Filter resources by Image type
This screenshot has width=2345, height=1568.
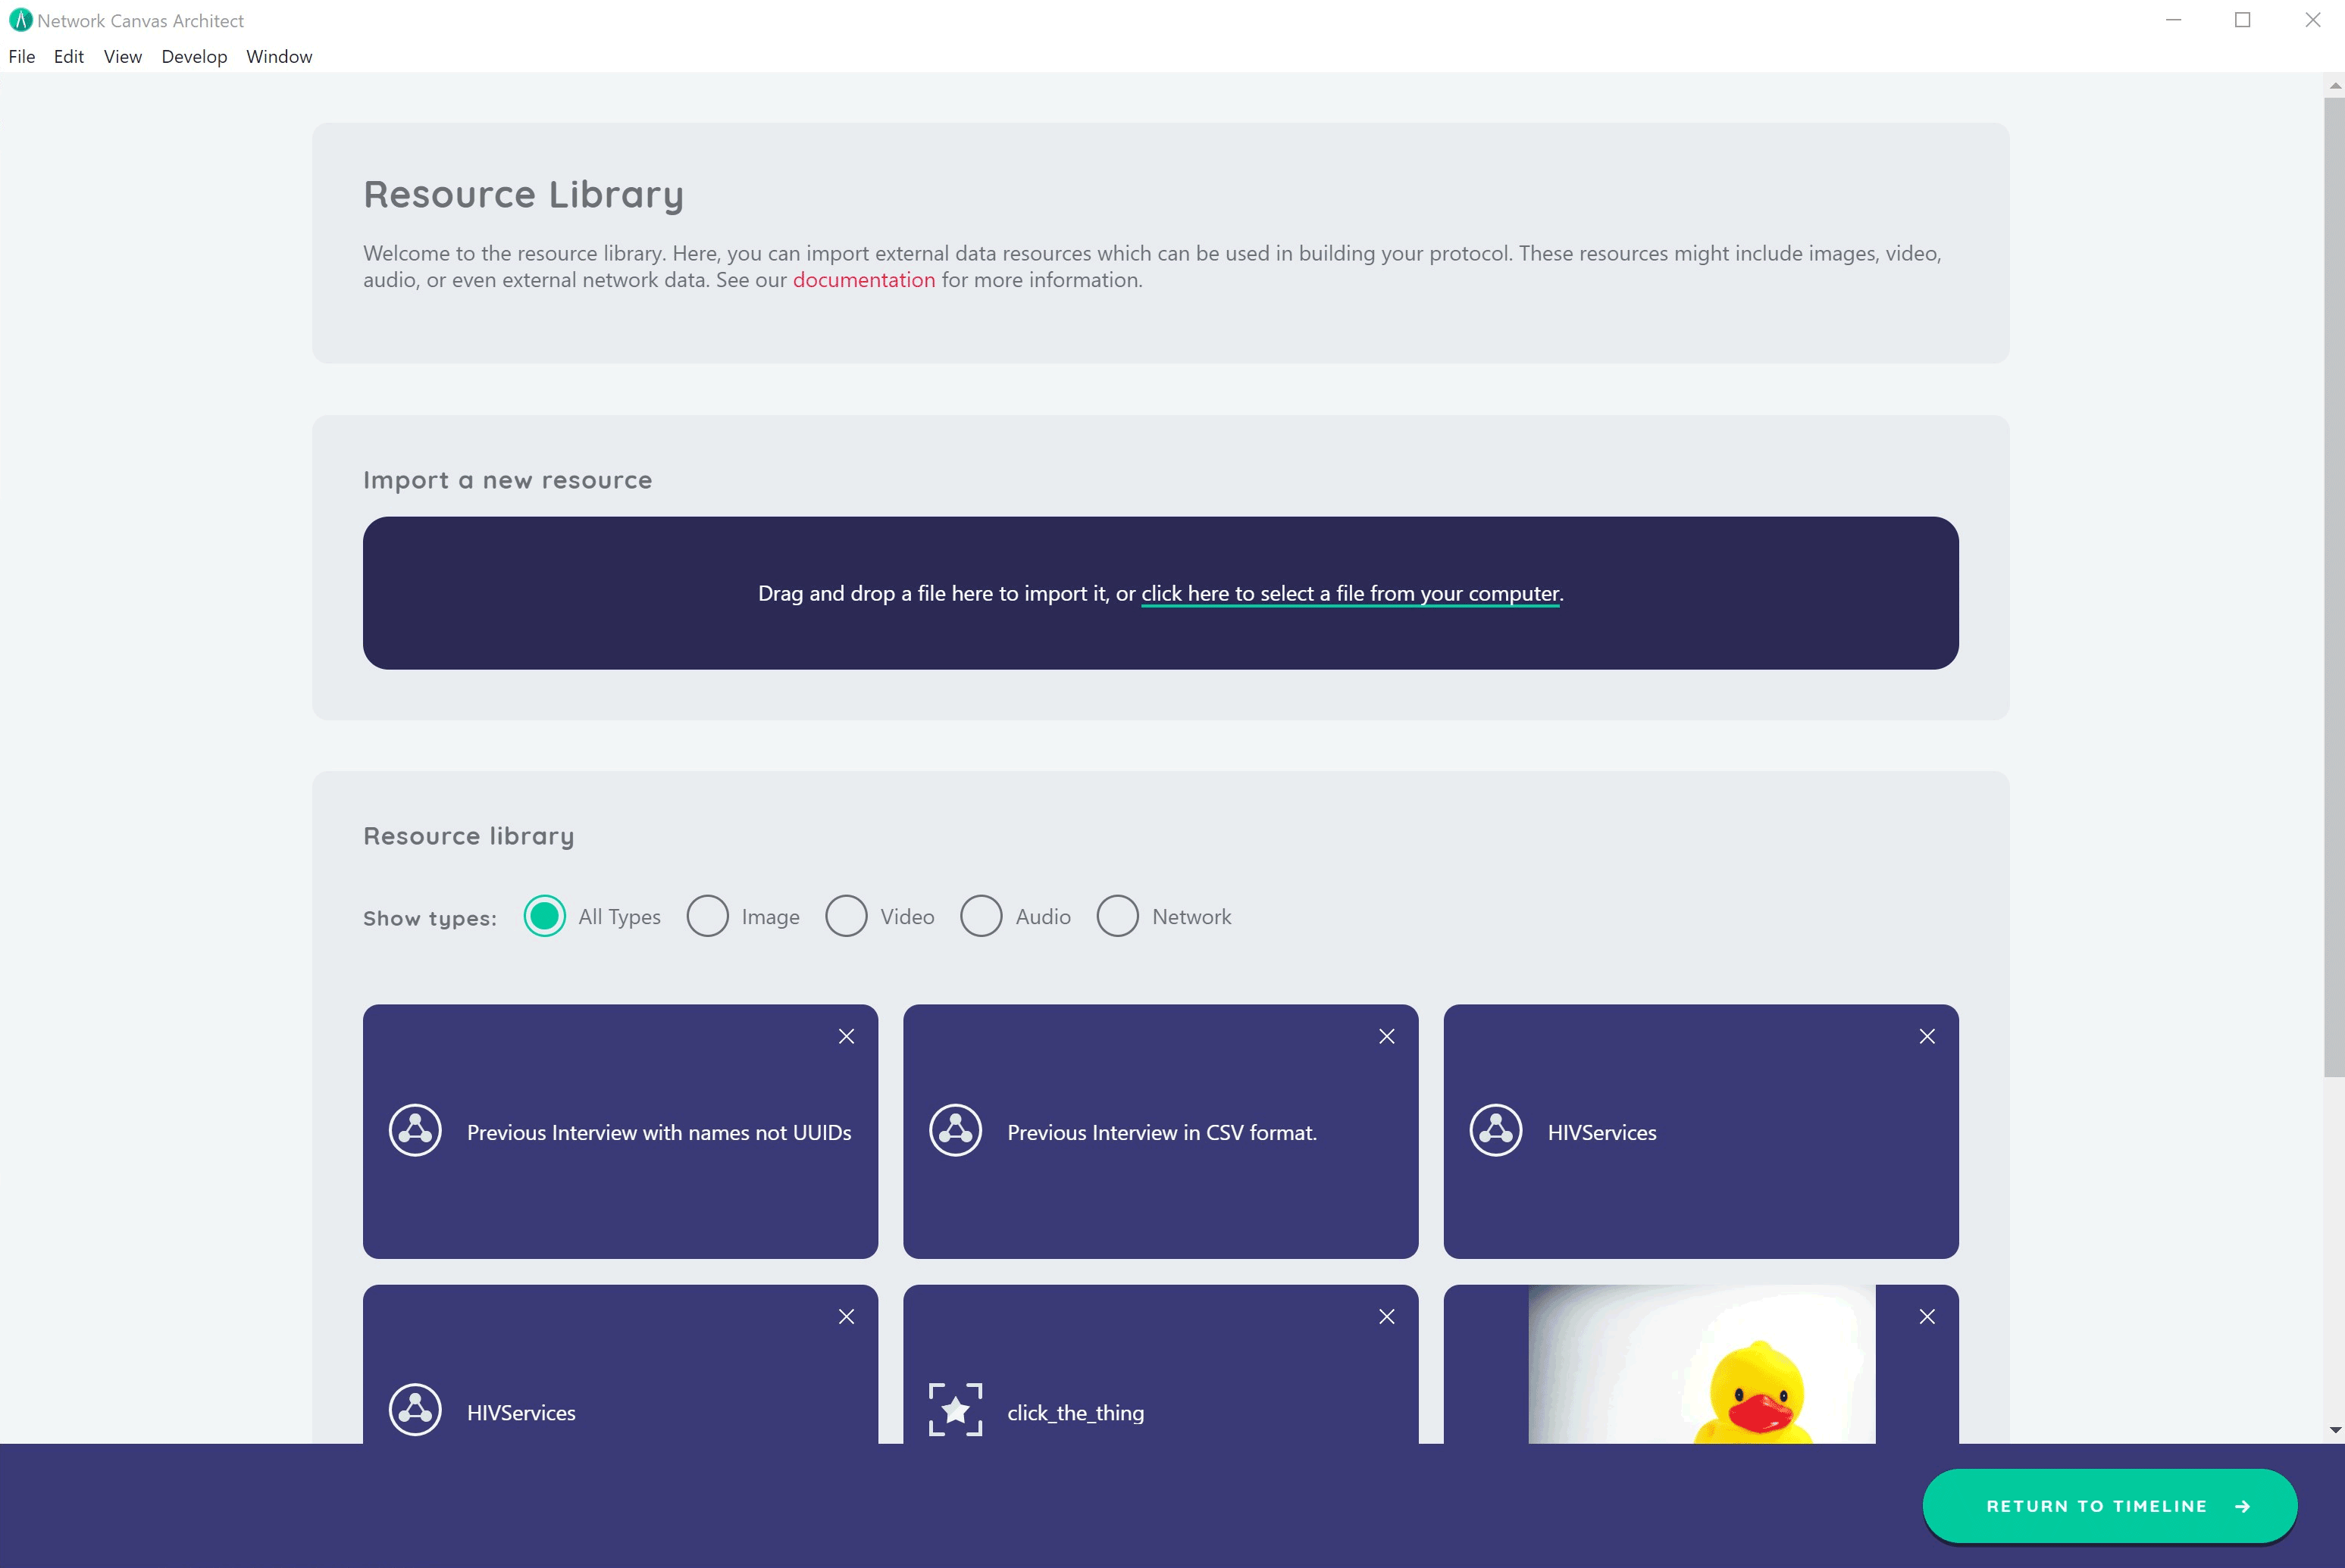(707, 916)
